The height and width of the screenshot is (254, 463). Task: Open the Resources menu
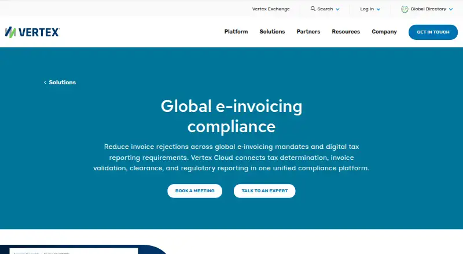(x=346, y=32)
